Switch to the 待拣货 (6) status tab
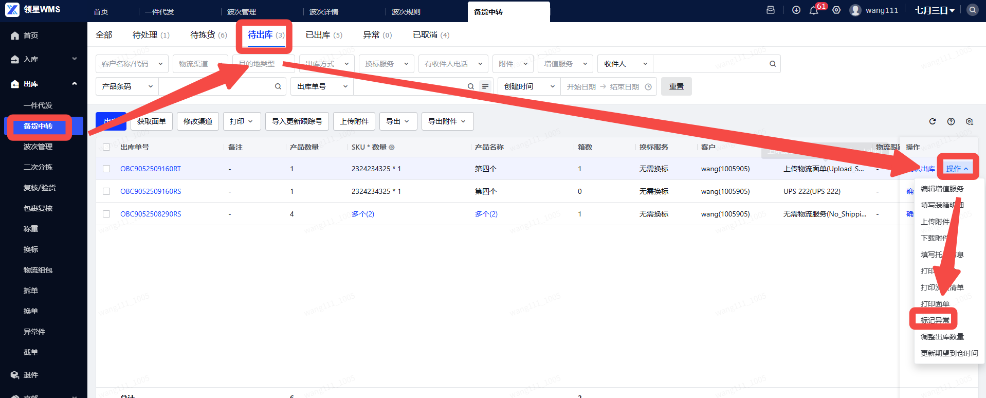 tap(208, 35)
